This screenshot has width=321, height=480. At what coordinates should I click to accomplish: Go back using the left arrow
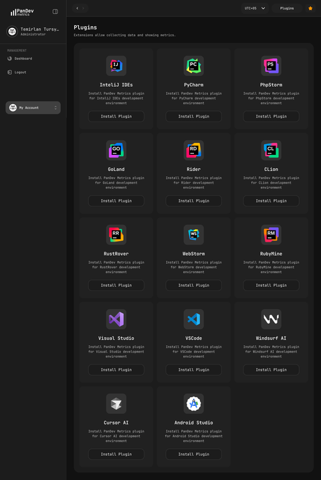pyautogui.click(x=78, y=8)
